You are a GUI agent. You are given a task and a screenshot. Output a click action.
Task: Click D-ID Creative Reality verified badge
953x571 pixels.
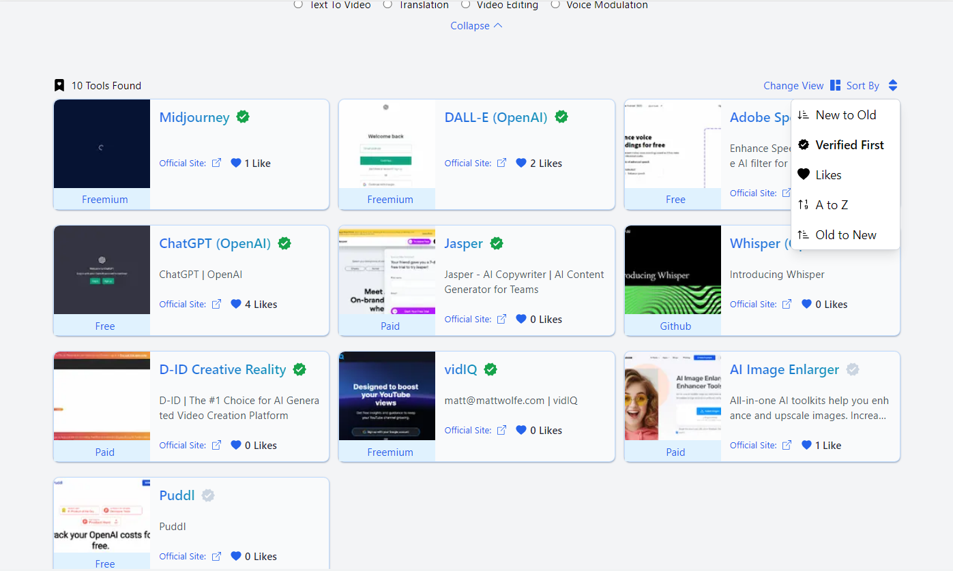click(x=299, y=369)
